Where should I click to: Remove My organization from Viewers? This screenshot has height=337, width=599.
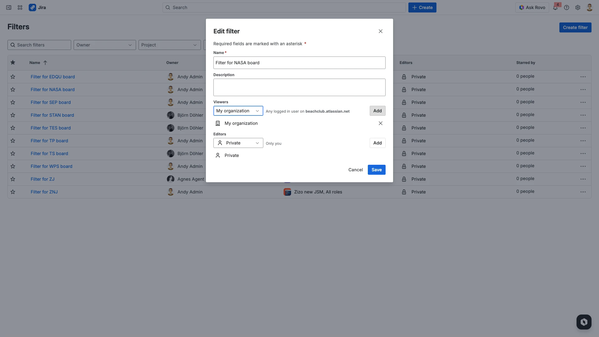[380, 123]
